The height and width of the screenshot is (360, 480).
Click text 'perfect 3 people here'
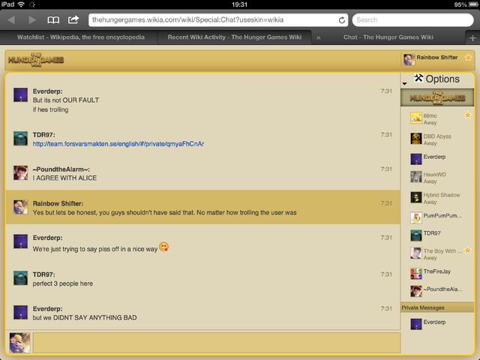pos(63,283)
